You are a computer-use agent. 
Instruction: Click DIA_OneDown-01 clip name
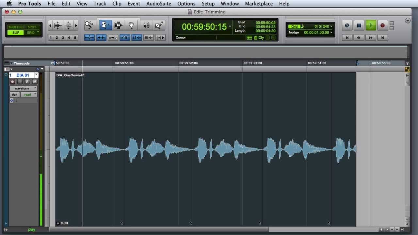[70, 75]
